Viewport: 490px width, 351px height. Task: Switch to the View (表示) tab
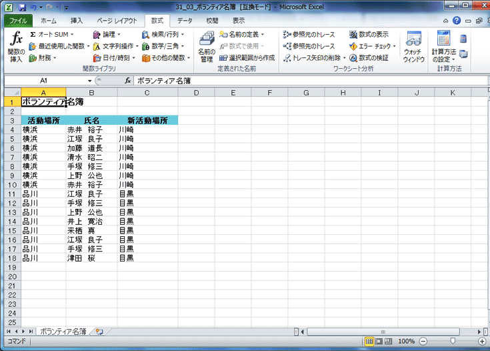[239, 21]
